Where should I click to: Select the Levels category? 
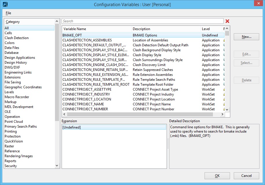[30, 92]
